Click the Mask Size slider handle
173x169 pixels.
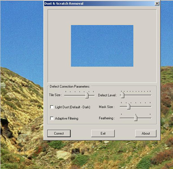(128, 107)
